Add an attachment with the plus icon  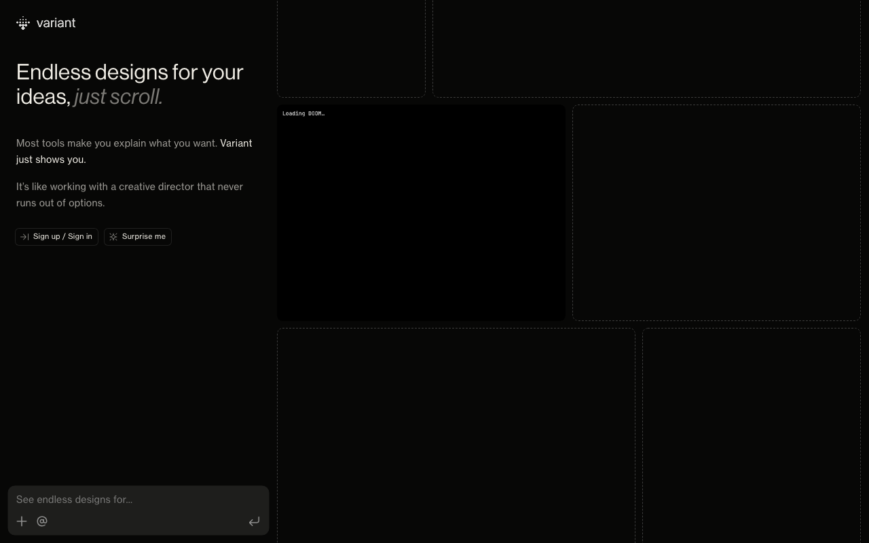click(x=22, y=521)
